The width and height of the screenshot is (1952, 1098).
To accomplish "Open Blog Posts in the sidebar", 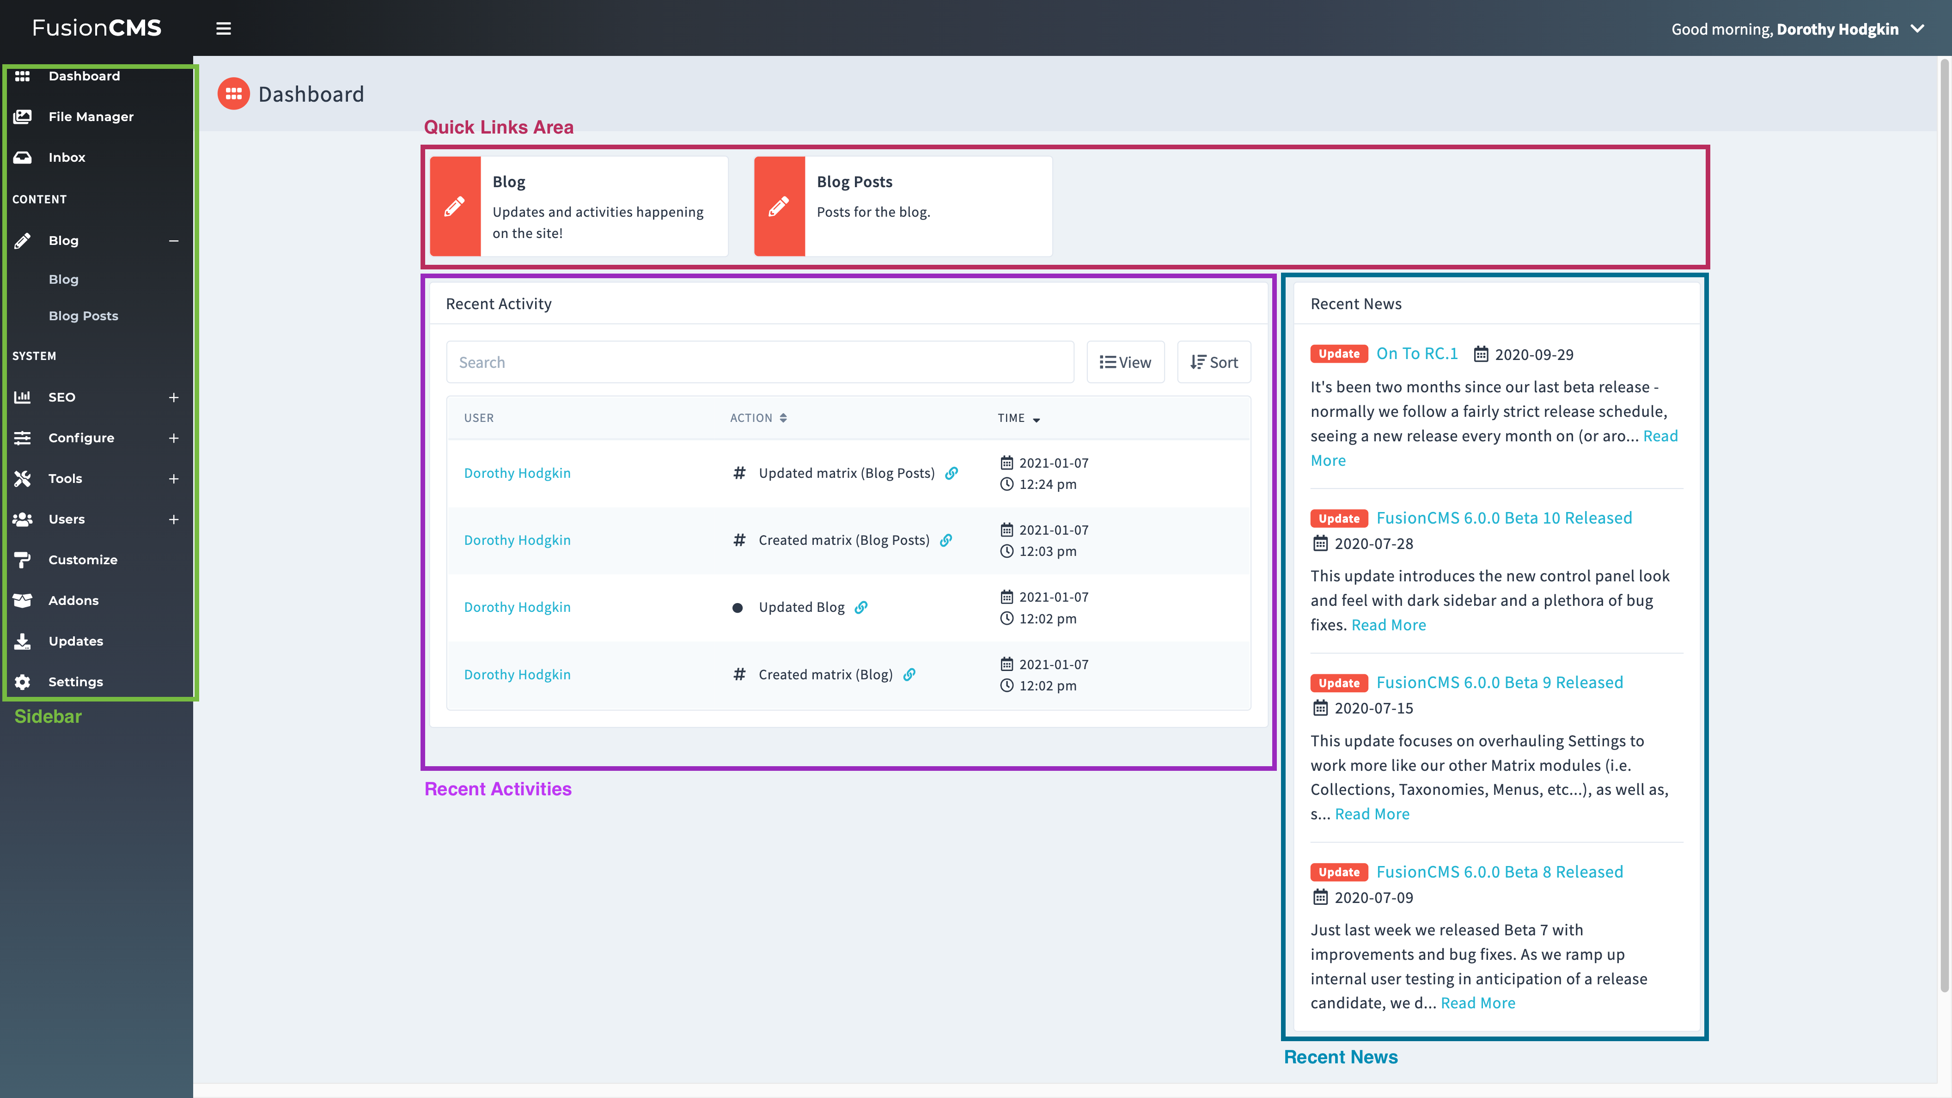I will pos(83,316).
